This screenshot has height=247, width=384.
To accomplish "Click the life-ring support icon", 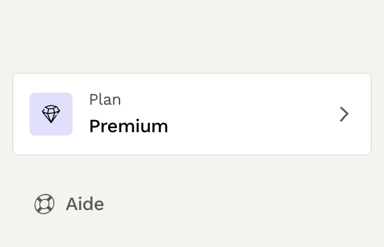I will click(44, 204).
